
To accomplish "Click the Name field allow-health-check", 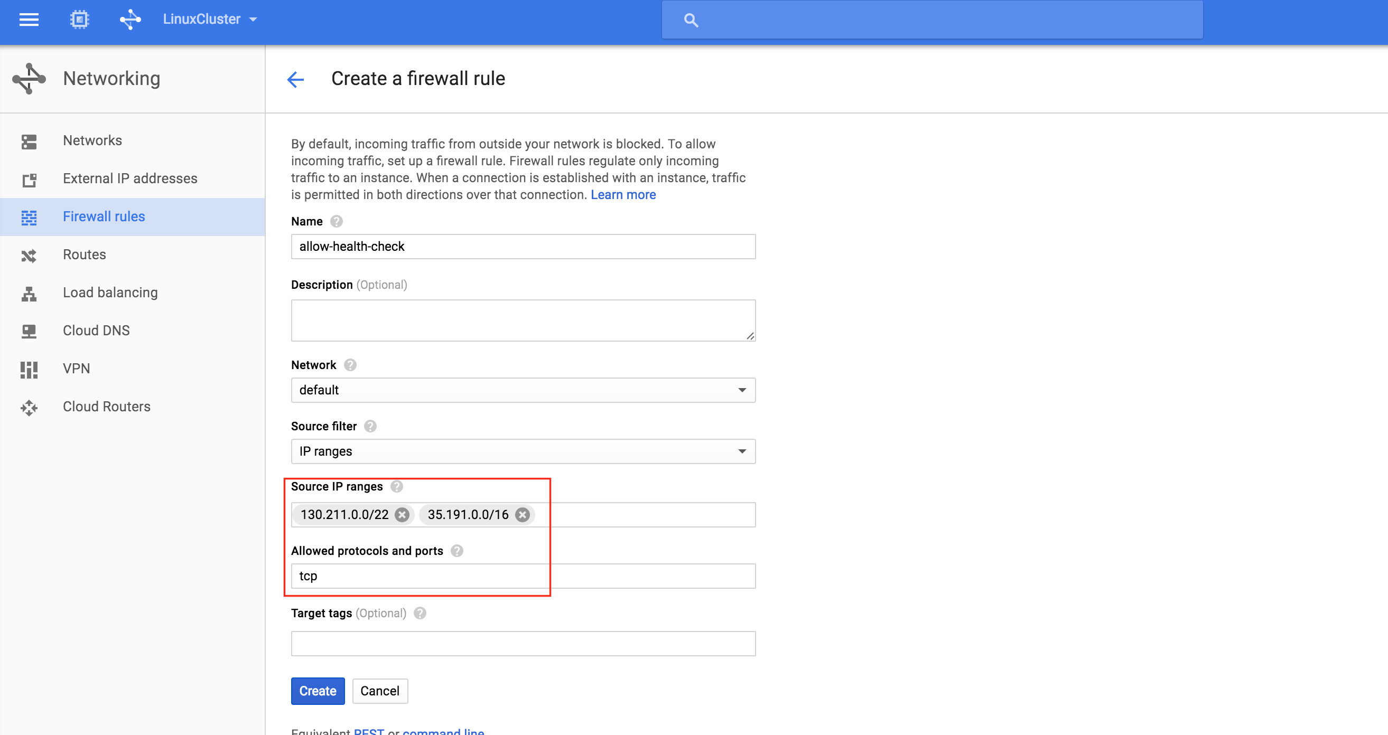I will tap(523, 247).
